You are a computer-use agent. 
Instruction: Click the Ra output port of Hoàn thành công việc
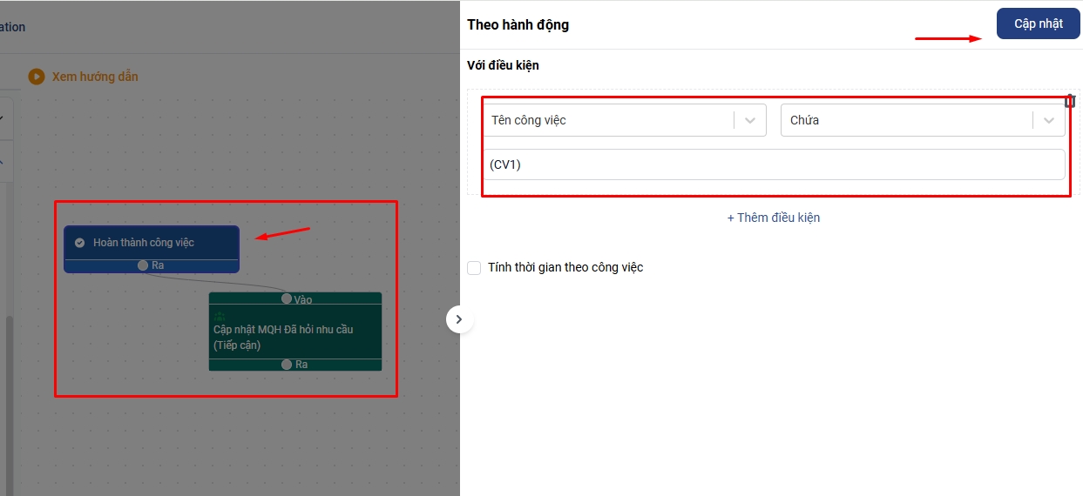143,265
